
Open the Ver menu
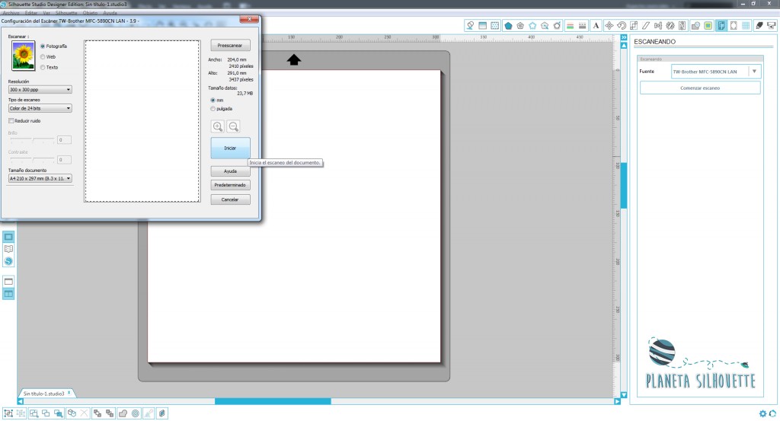pyautogui.click(x=46, y=12)
